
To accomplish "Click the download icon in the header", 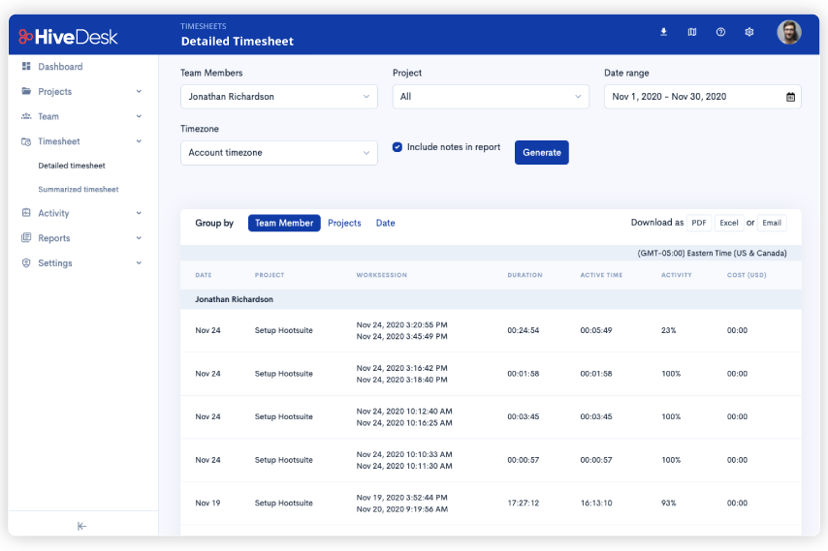I will [663, 32].
